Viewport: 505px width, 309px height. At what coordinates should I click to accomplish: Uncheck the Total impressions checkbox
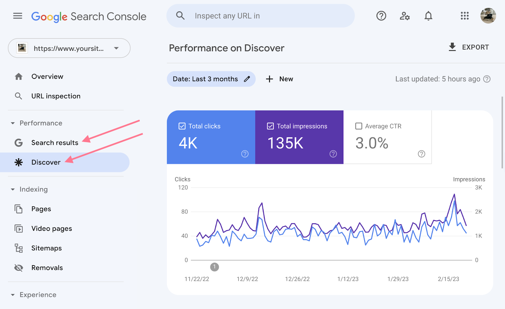tap(270, 126)
